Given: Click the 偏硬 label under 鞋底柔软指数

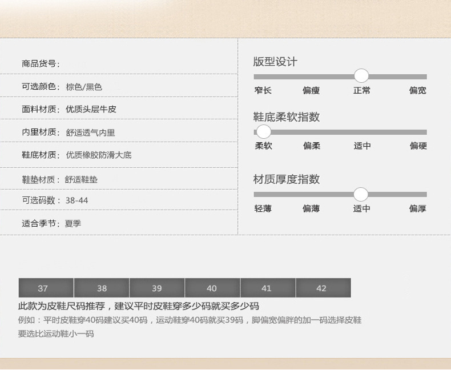Looking at the screenshot, I should 418,146.
